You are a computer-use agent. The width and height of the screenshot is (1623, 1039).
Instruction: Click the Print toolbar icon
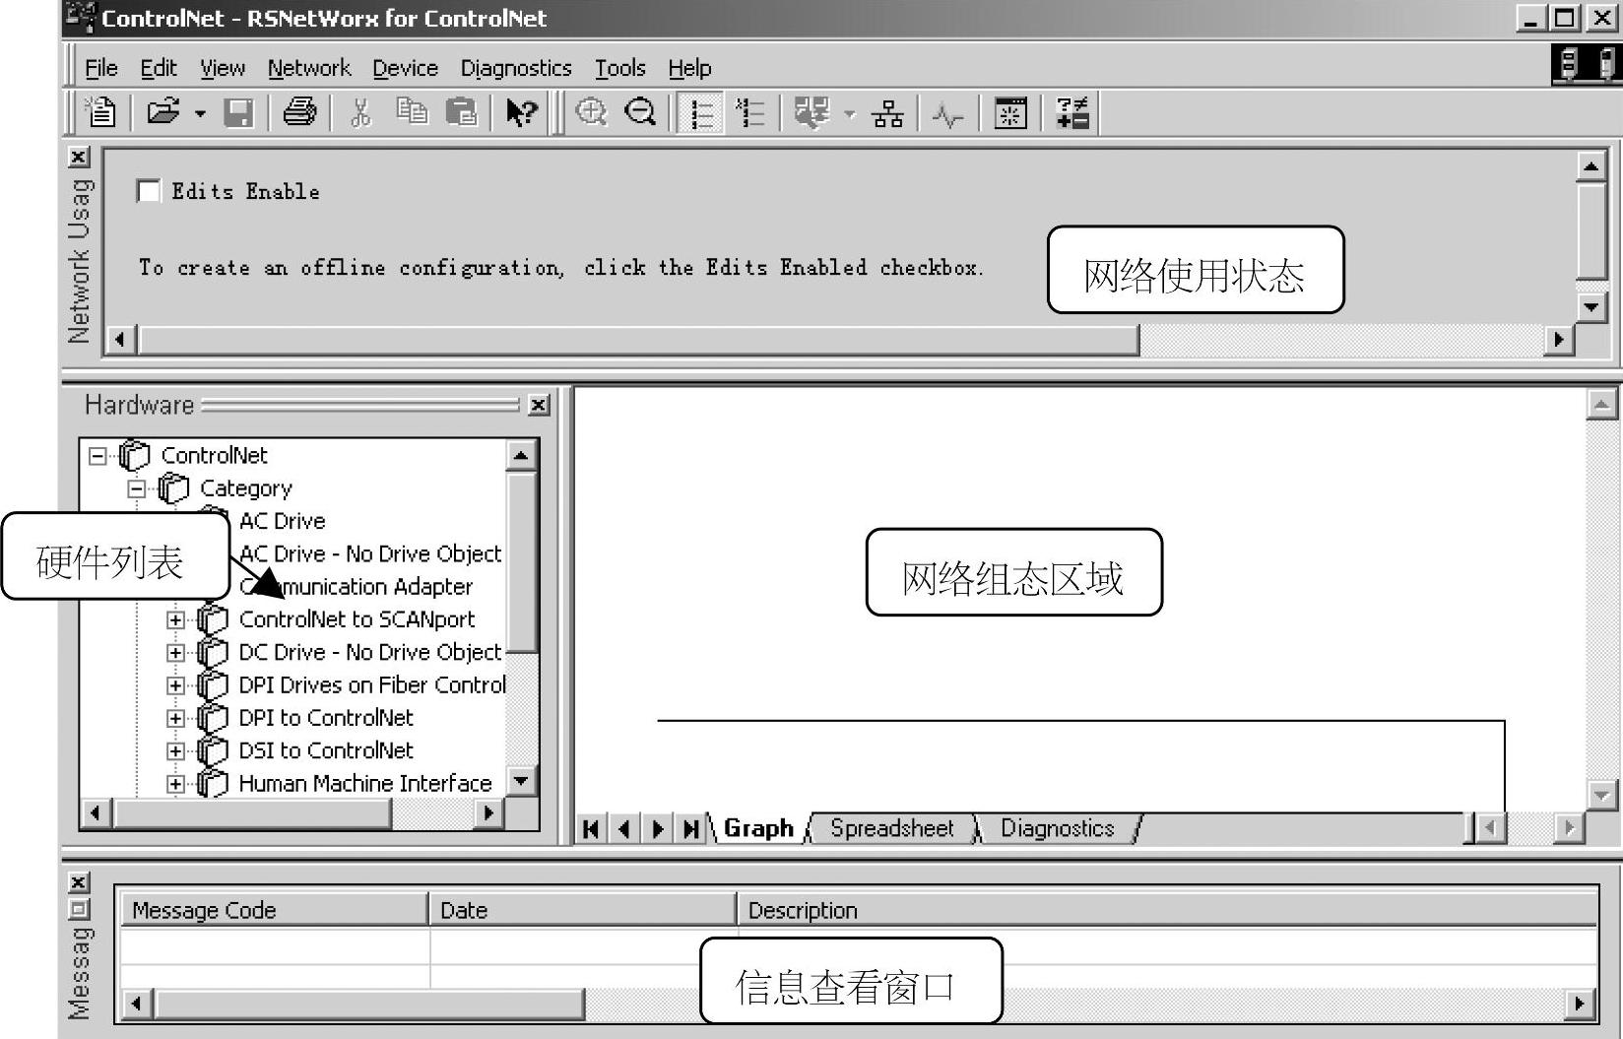coord(299,112)
